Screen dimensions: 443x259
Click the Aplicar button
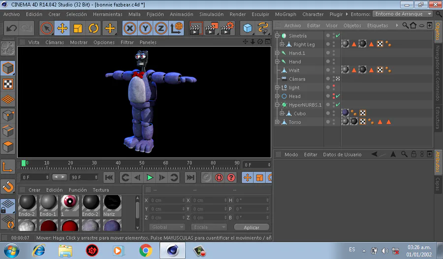[x=252, y=228]
